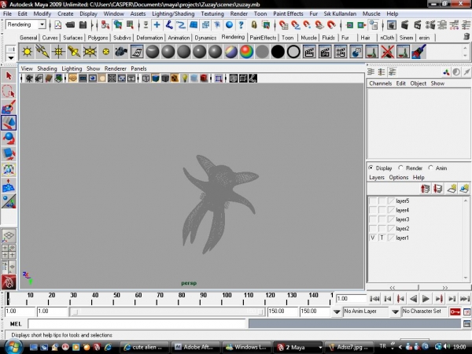Switch to the Polygons shelf tab
472x354 pixels.
tap(98, 38)
